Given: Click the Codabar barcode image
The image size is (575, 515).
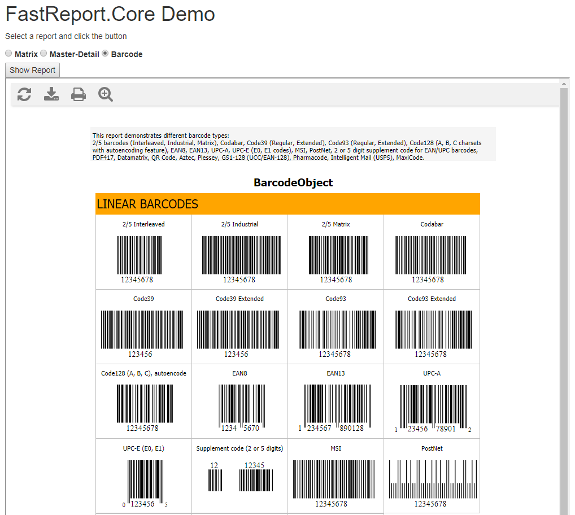Looking at the screenshot, I should tap(430, 255).
